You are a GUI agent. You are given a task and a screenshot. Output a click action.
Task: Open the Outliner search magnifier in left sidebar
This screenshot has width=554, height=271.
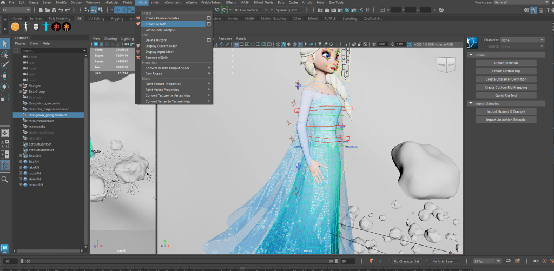click(5, 179)
